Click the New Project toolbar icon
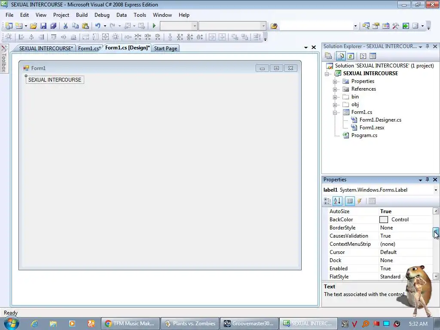This screenshot has height=330, width=440. [x=9, y=26]
